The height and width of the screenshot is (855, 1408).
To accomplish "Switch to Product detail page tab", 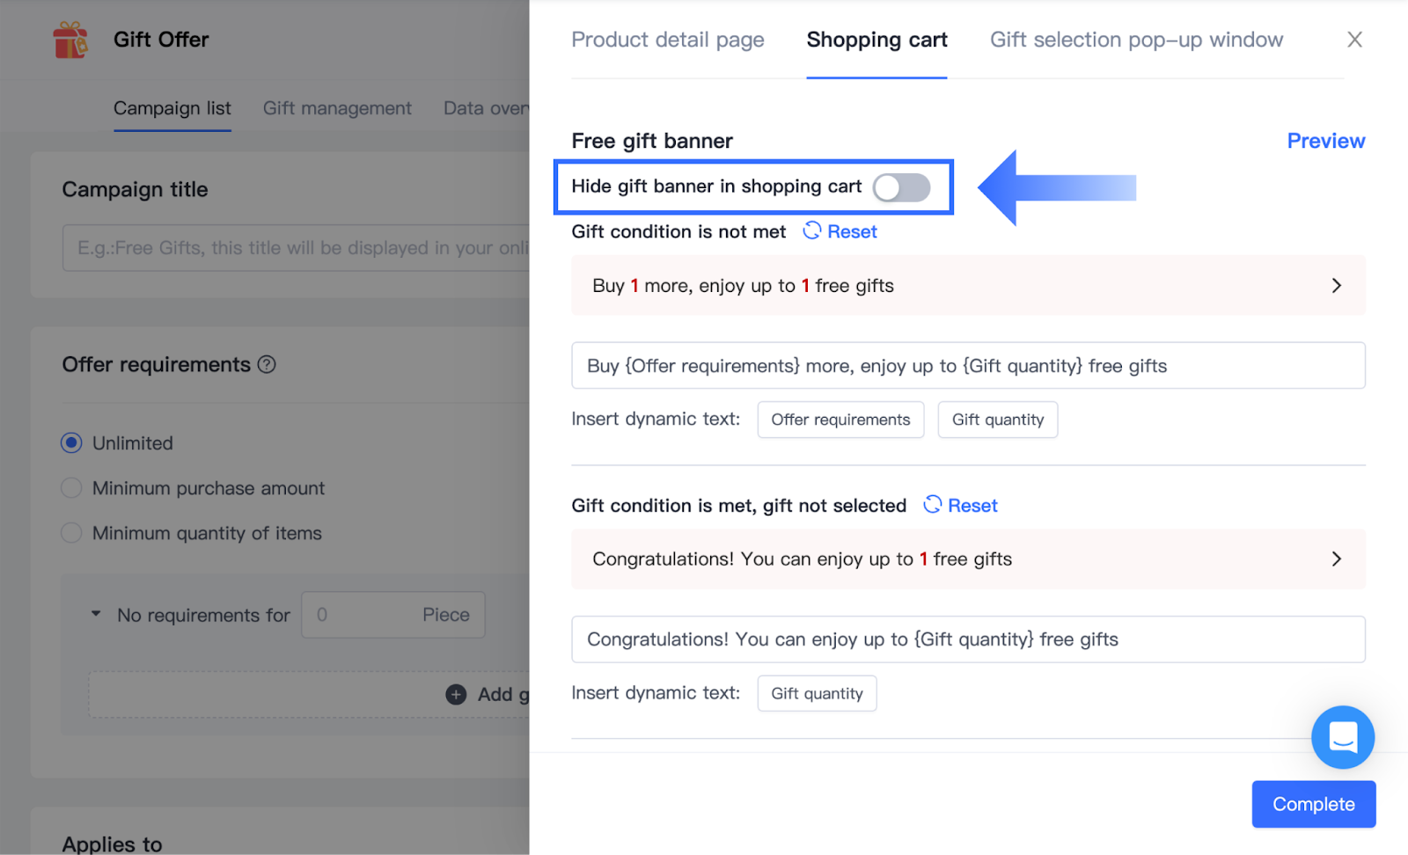I will [x=667, y=40].
